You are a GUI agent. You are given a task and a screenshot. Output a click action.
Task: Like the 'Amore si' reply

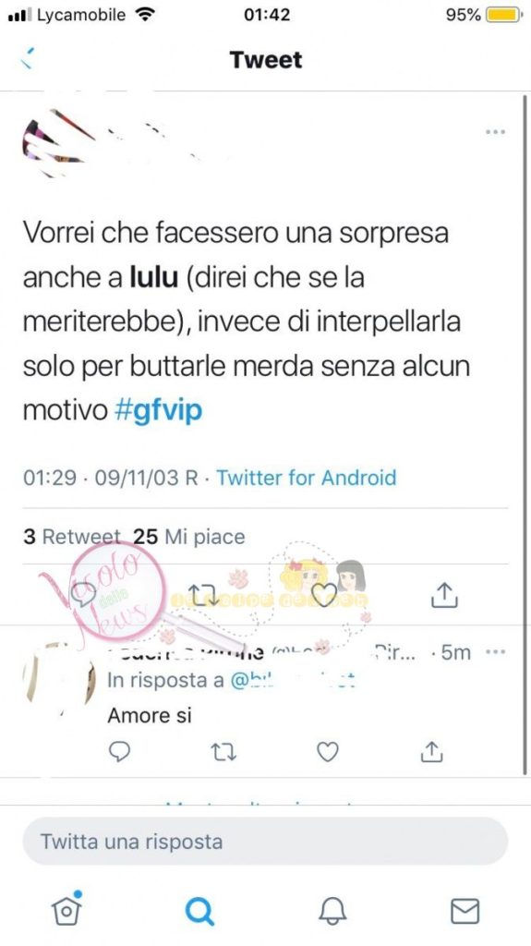click(x=328, y=752)
